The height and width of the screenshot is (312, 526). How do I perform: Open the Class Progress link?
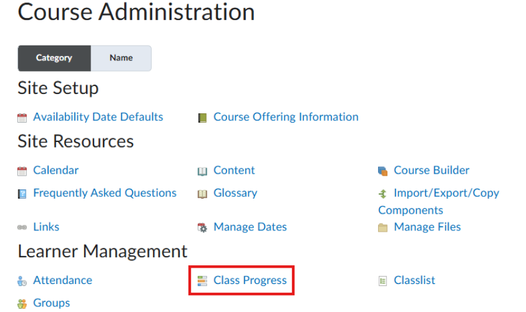click(x=250, y=281)
